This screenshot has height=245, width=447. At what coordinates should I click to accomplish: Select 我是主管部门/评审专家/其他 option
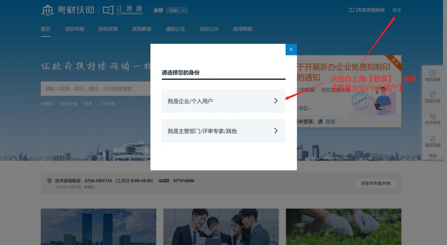pos(223,131)
